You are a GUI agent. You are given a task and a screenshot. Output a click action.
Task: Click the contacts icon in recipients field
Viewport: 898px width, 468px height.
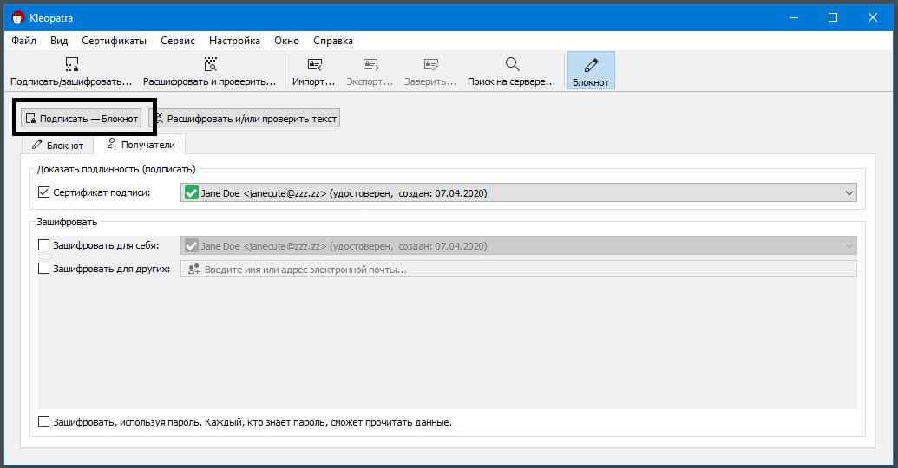193,270
